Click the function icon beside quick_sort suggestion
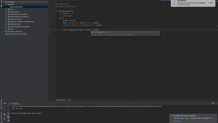 pyautogui.click(x=92, y=32)
